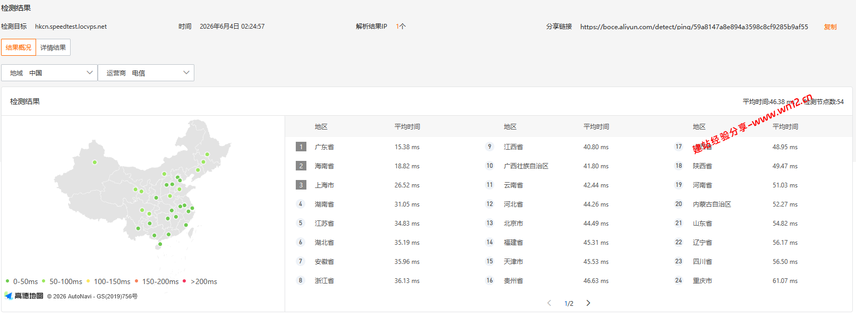Click rank badge 2 for 海南省
856x317 pixels.
301,166
